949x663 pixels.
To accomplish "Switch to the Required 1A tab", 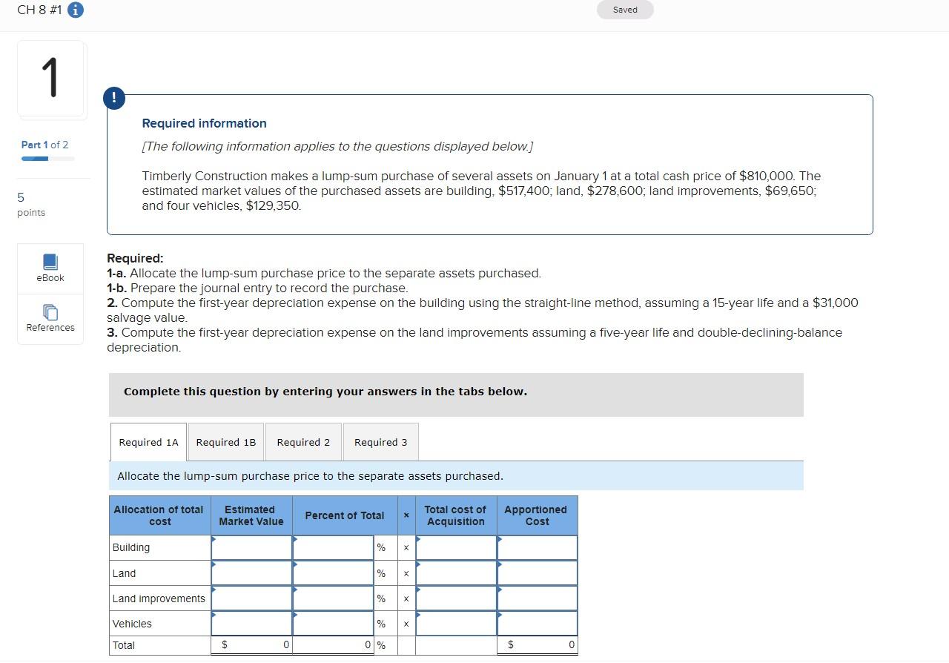I will coord(148,442).
